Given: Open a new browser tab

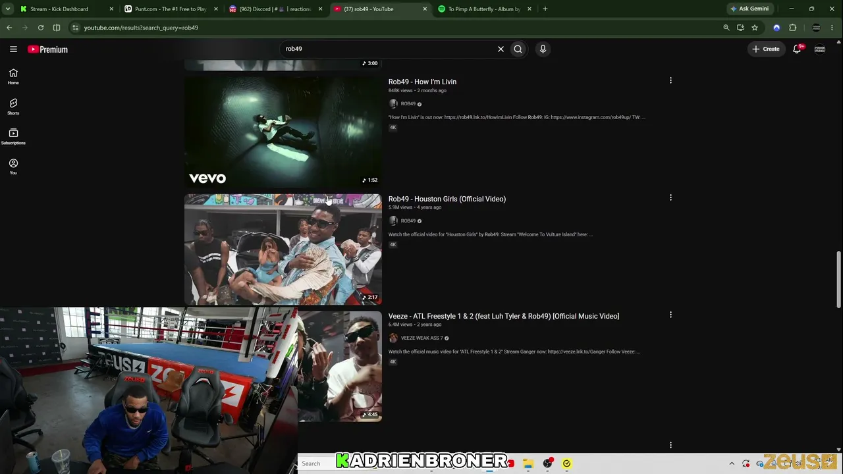Looking at the screenshot, I should (545, 9).
